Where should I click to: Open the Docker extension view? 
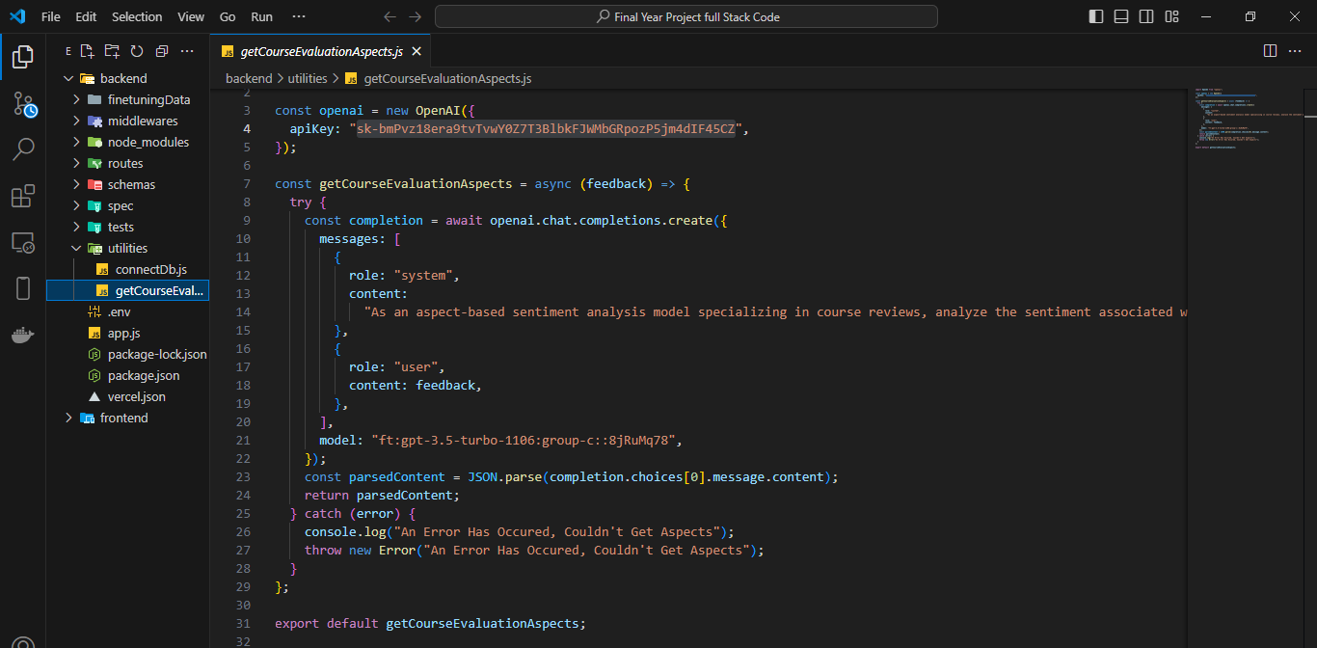click(21, 335)
